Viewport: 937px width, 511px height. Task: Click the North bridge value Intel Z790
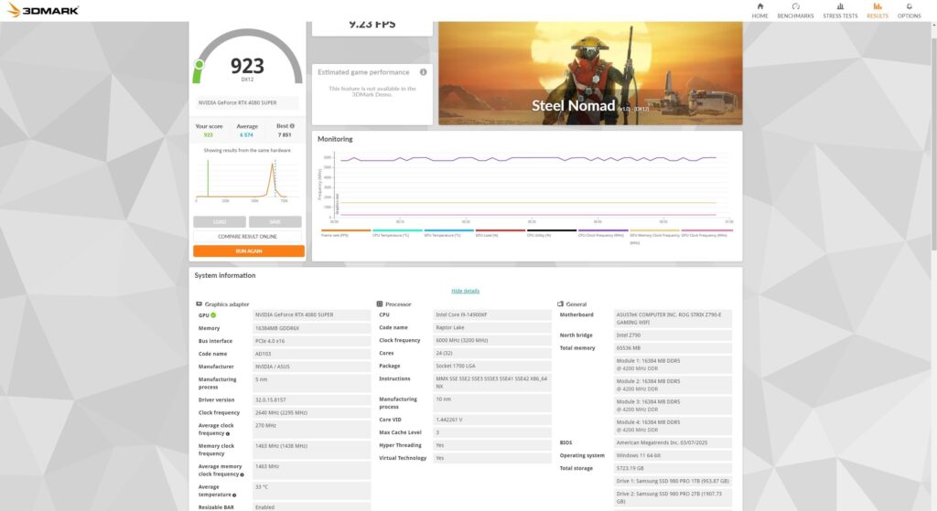(673, 335)
